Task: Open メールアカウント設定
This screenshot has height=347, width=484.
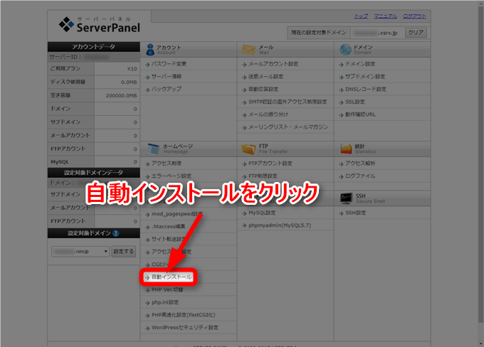Action: point(273,64)
